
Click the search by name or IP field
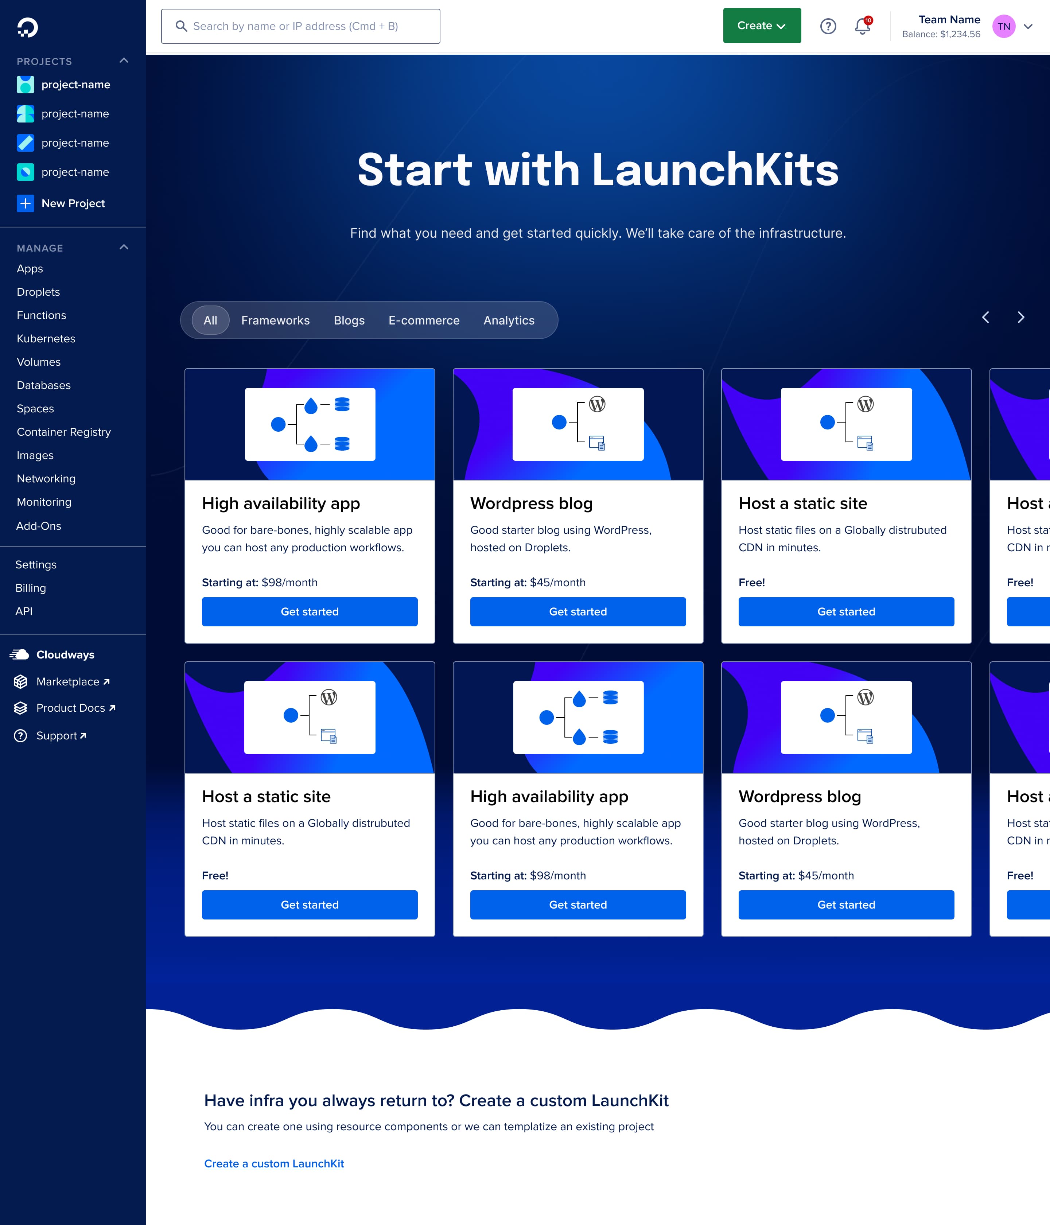300,26
